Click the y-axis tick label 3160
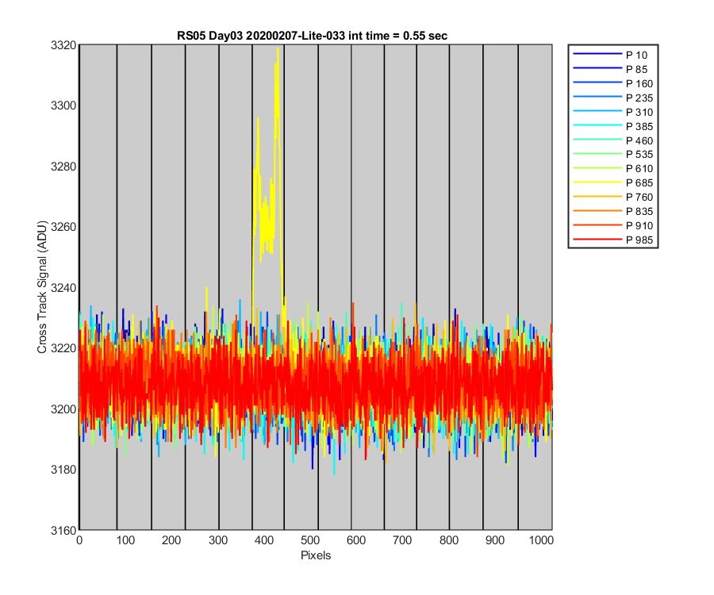This screenshot has width=714, height=595. pos(63,531)
